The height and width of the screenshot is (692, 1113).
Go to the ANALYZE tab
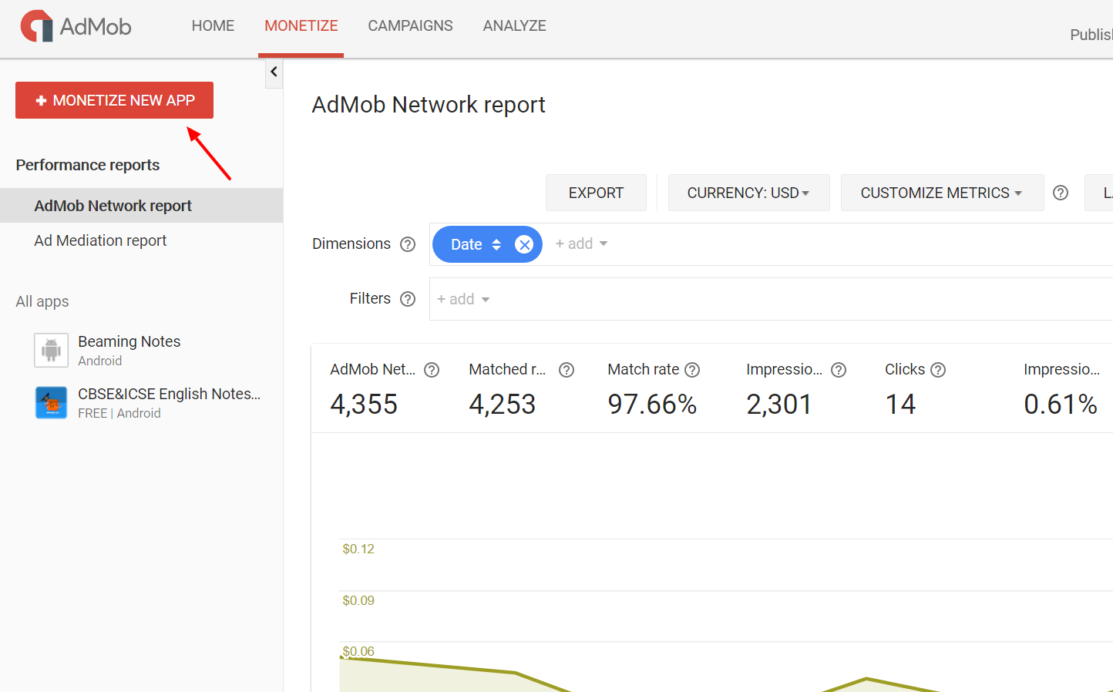click(x=514, y=25)
